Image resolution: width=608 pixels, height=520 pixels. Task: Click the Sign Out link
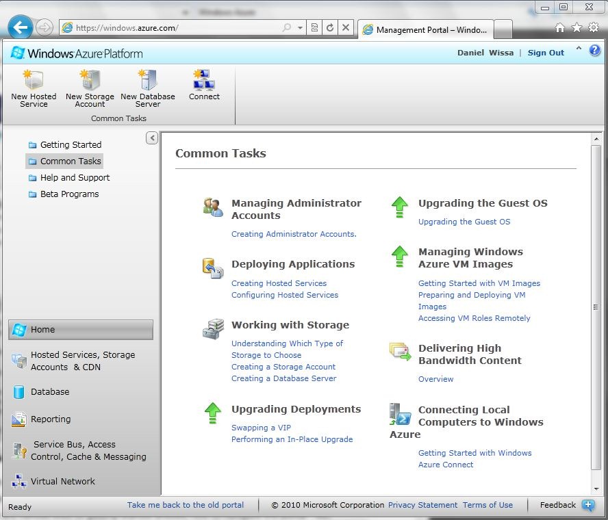[x=546, y=53]
